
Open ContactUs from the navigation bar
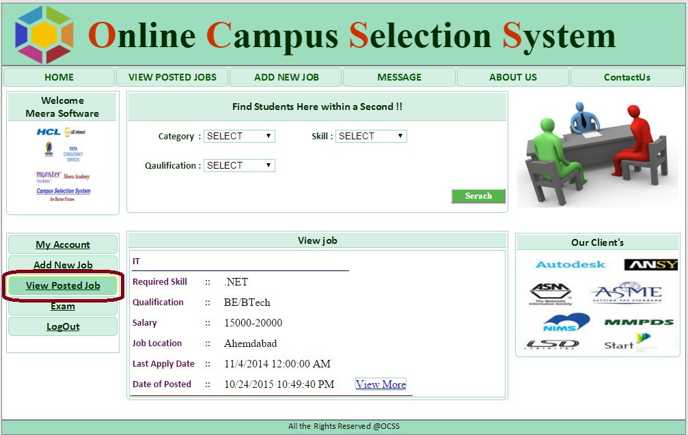(627, 77)
